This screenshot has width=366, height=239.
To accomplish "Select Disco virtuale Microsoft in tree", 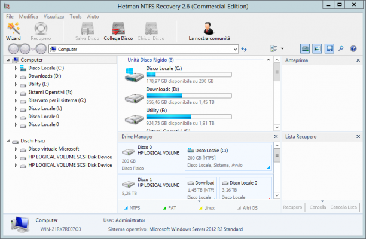I will coord(54,149).
